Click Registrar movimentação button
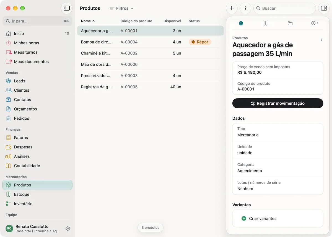This screenshot has height=237, width=332. click(278, 103)
